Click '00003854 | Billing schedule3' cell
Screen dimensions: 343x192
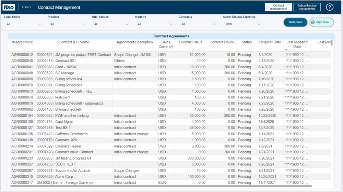point(59,85)
